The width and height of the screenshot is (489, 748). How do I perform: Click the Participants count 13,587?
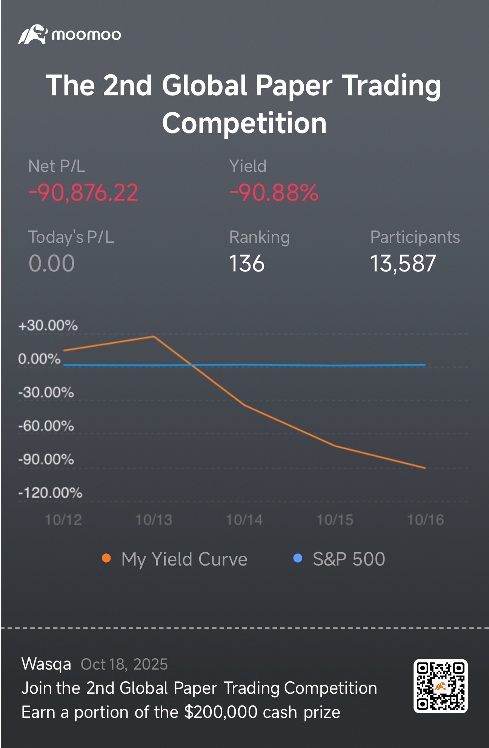403,263
